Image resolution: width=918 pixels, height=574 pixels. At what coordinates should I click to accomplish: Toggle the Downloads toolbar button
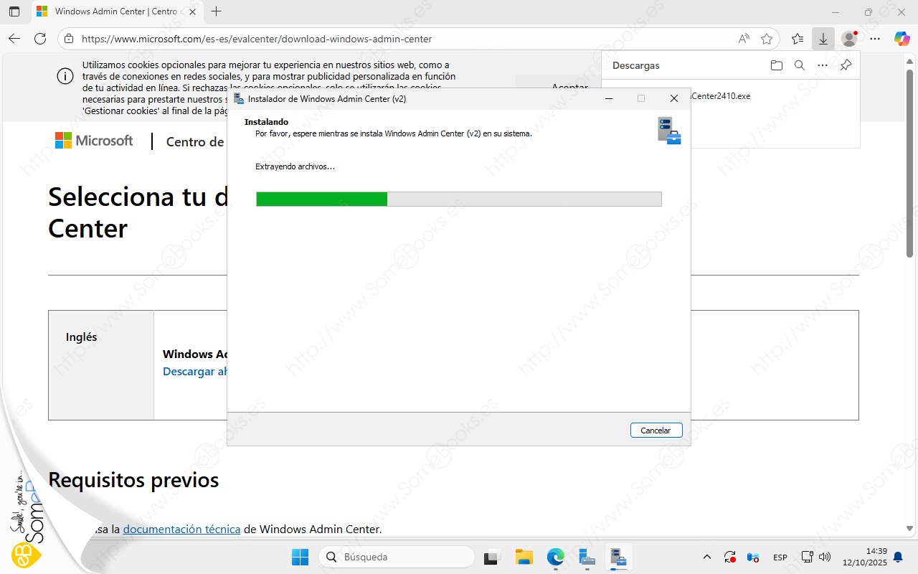click(x=823, y=39)
